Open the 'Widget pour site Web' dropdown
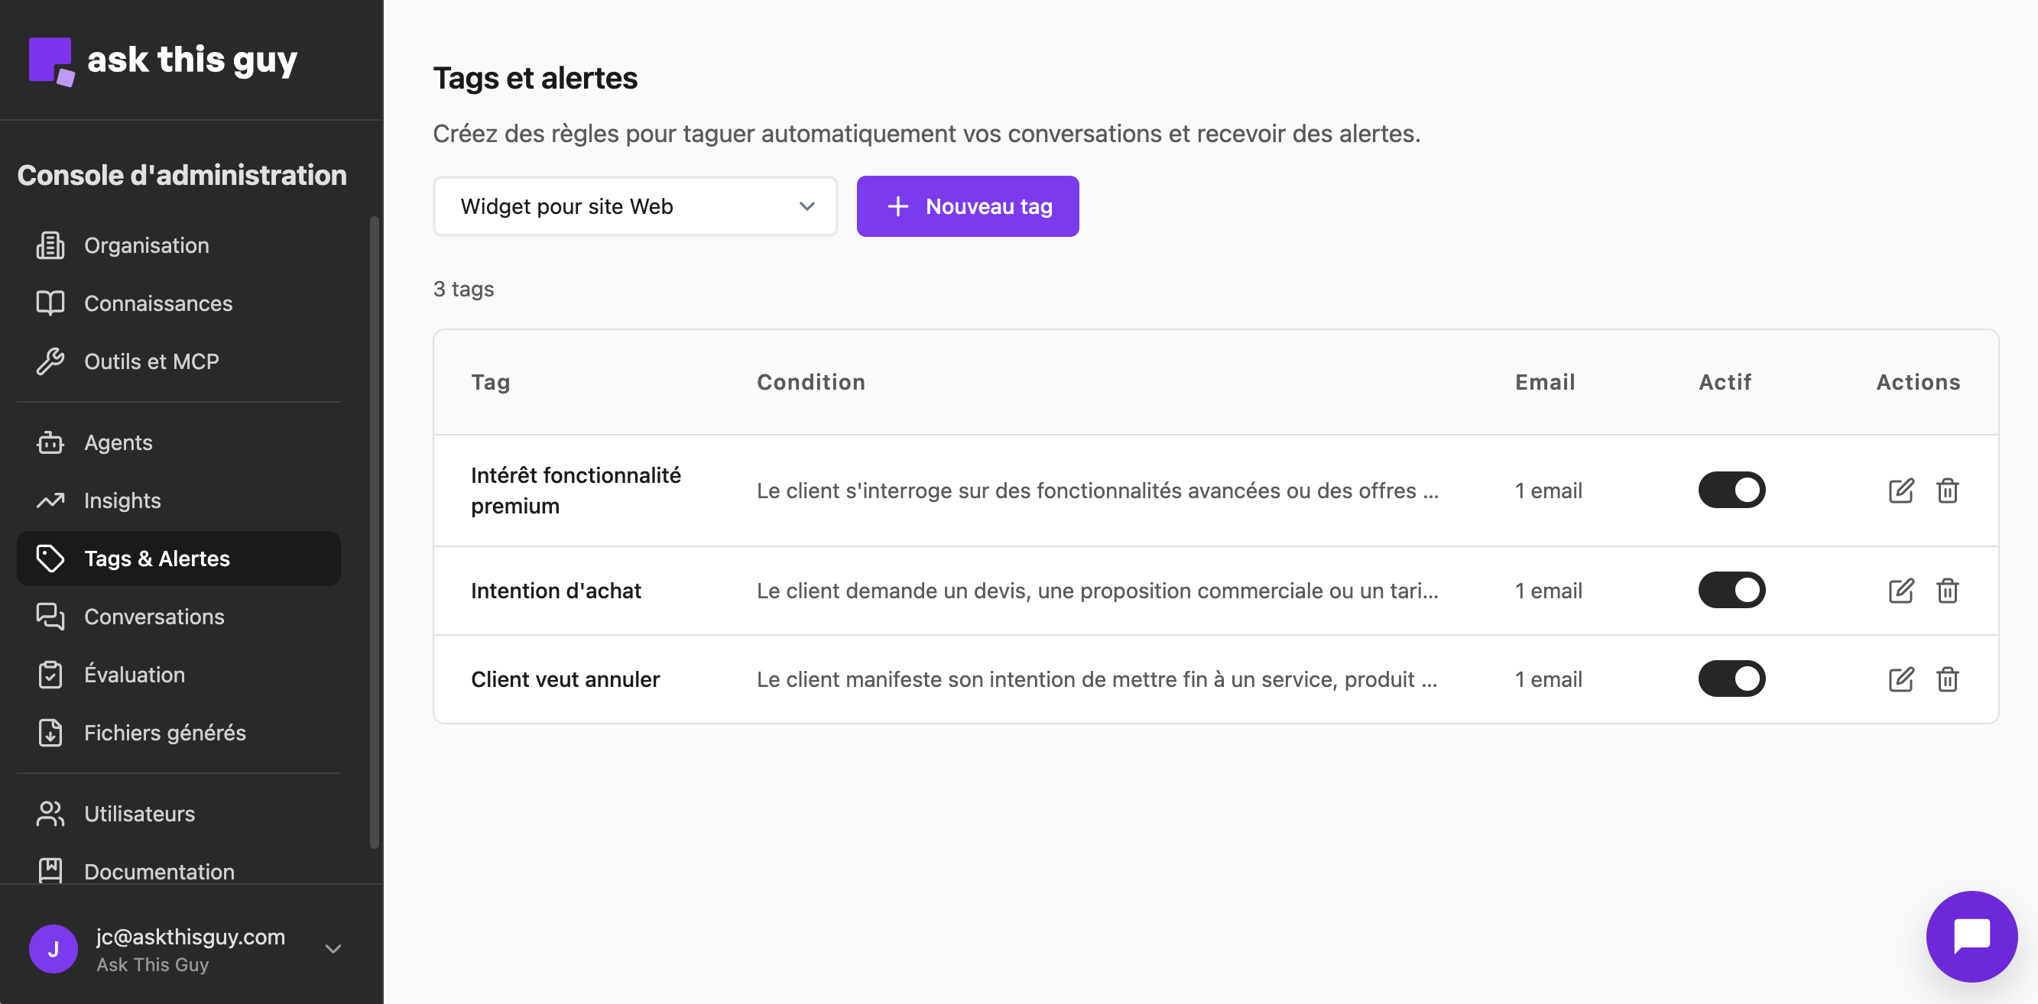Image resolution: width=2038 pixels, height=1004 pixels. 634,206
